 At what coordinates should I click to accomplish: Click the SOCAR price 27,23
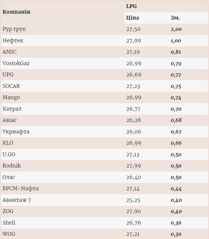pos(133,86)
